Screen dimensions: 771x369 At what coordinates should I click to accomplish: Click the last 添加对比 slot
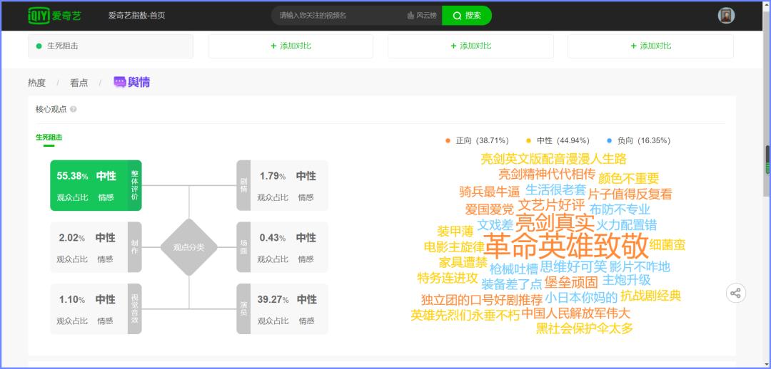coord(650,46)
